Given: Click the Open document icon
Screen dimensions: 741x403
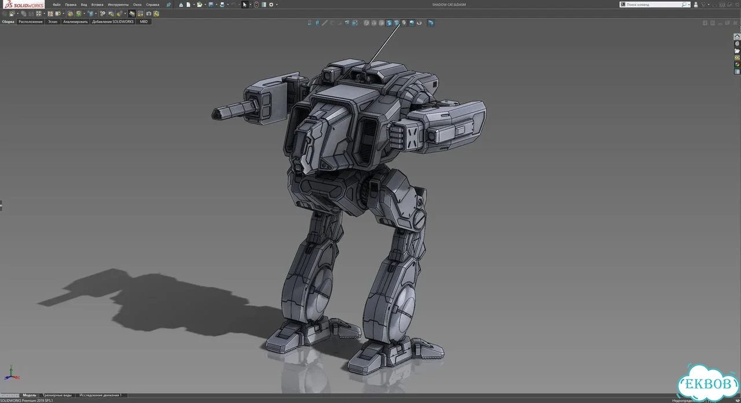Looking at the screenshot, I should pos(199,5).
